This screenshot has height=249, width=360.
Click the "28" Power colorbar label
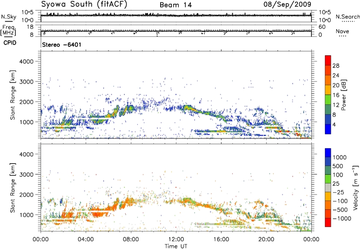(x=336, y=66)
